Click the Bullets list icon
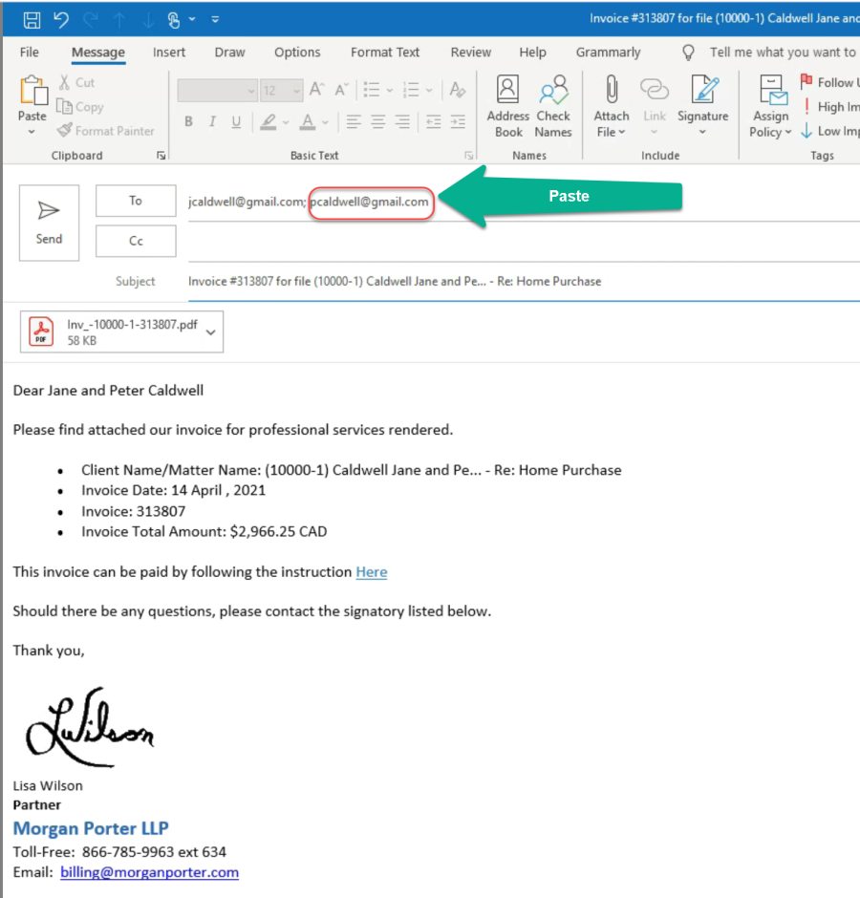The height and width of the screenshot is (898, 860). click(x=372, y=90)
